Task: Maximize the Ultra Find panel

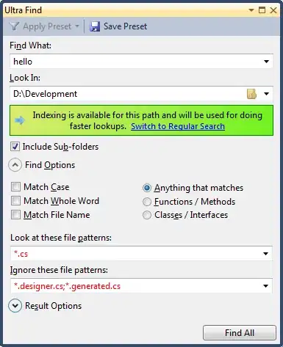Action: point(262,10)
